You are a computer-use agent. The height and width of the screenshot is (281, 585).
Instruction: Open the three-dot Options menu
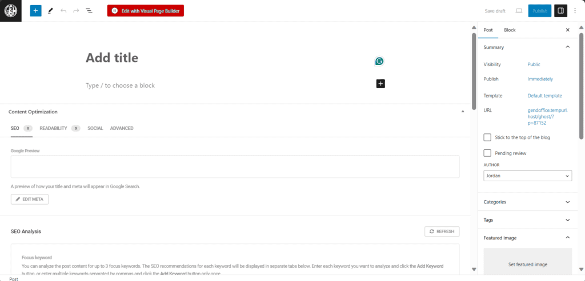click(575, 11)
